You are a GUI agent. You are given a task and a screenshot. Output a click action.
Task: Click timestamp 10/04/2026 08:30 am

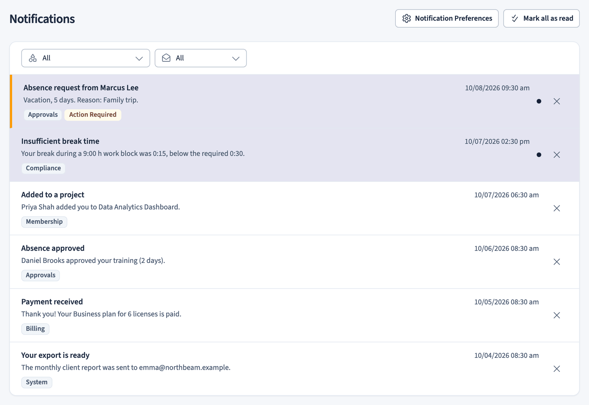click(507, 356)
